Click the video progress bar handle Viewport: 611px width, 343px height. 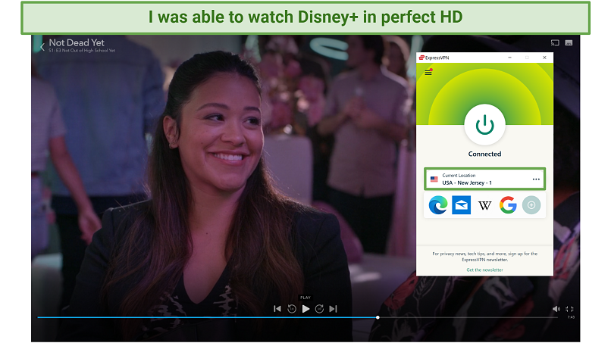378,317
